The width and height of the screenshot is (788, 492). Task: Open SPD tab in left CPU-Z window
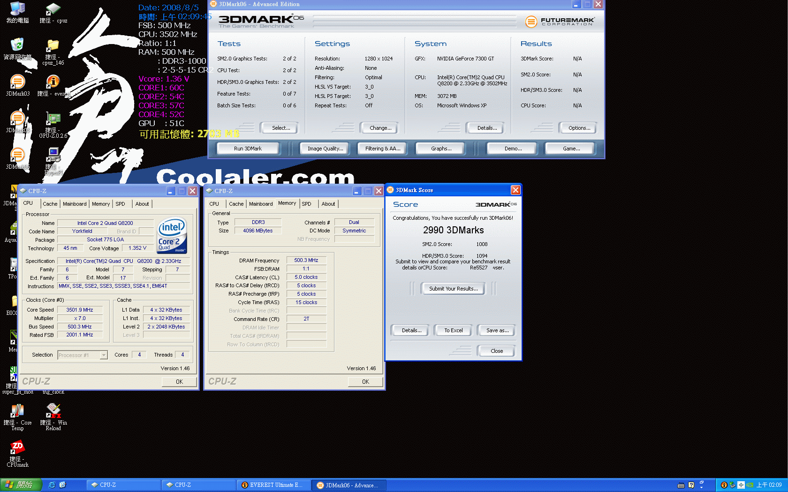pyautogui.click(x=121, y=204)
